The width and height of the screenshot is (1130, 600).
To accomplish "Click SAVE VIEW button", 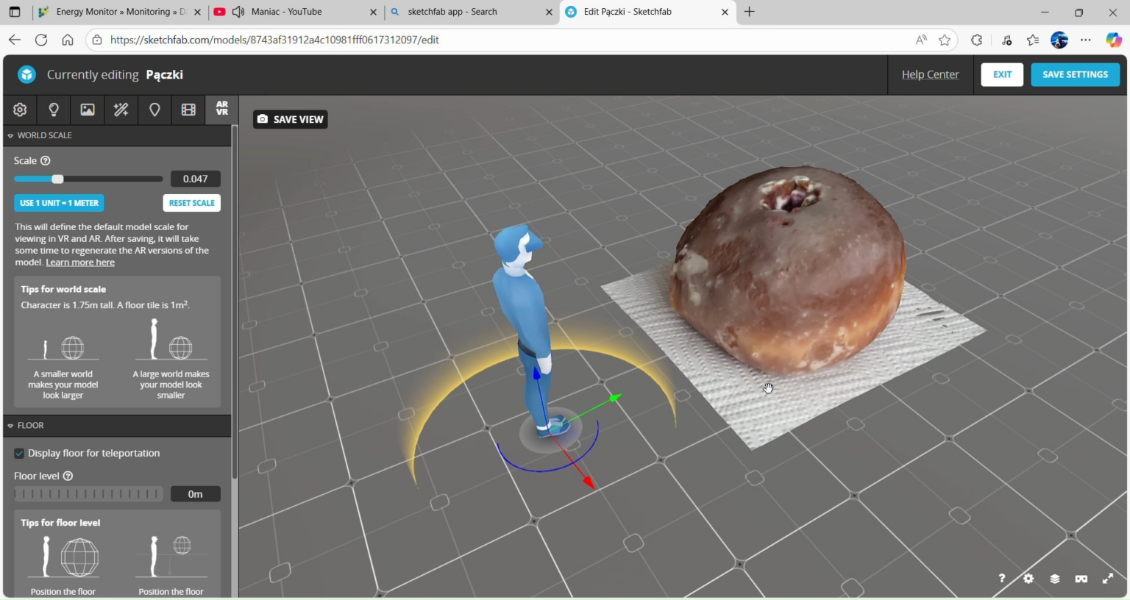I will pyautogui.click(x=291, y=119).
